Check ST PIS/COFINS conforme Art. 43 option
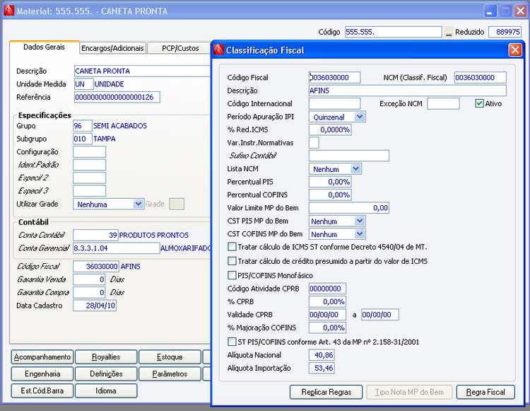This screenshot has width=530, height=411. point(232,342)
